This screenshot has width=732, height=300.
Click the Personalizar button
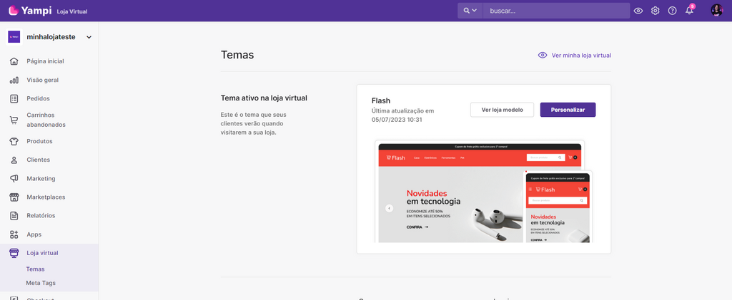pyautogui.click(x=568, y=110)
